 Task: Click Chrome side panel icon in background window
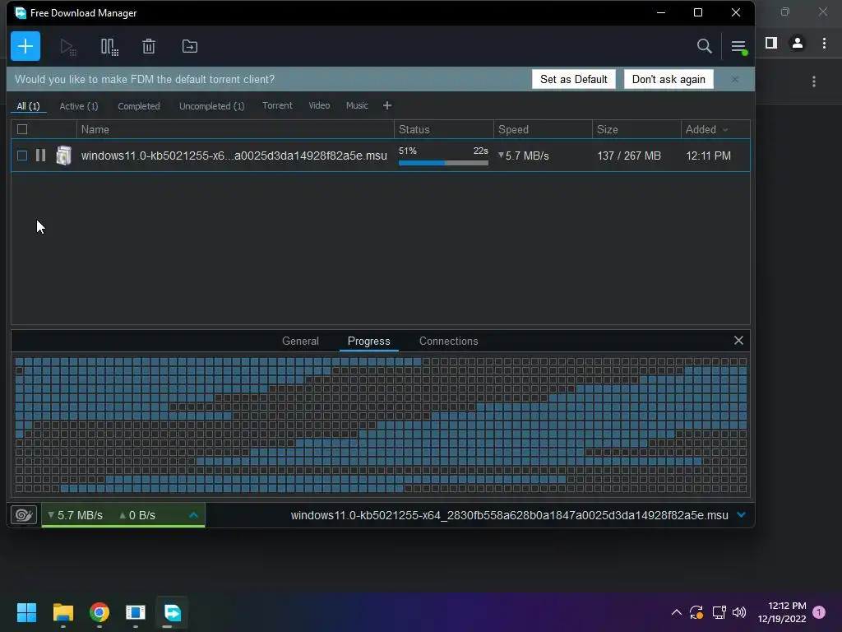click(771, 43)
